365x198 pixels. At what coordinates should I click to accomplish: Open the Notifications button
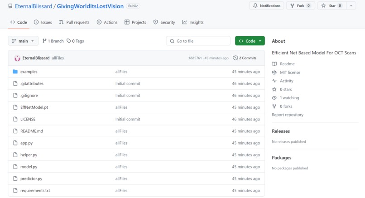click(267, 5)
